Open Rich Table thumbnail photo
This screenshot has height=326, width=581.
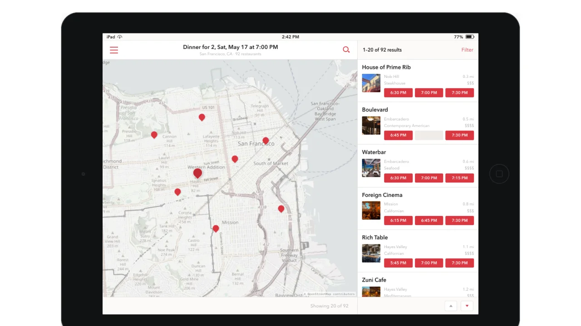(371, 253)
